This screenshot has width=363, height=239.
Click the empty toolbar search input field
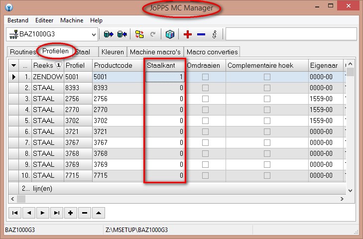291,34
